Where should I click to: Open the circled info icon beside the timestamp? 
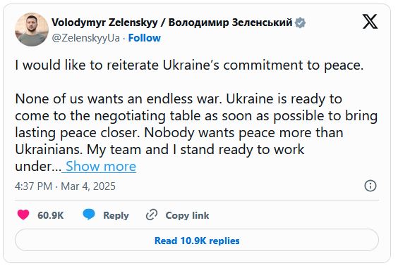tap(370, 186)
